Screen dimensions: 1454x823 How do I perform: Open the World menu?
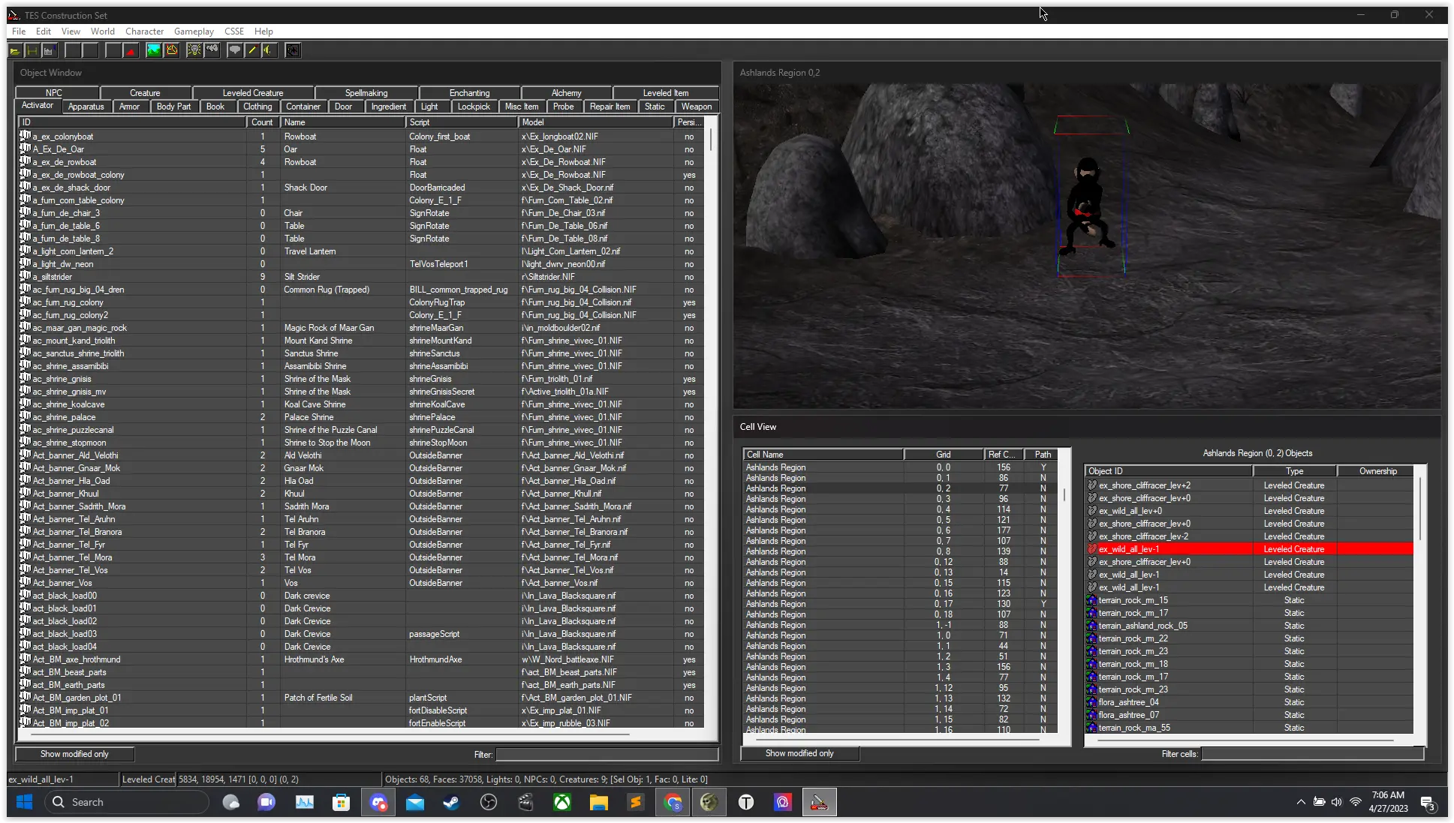pyautogui.click(x=103, y=32)
